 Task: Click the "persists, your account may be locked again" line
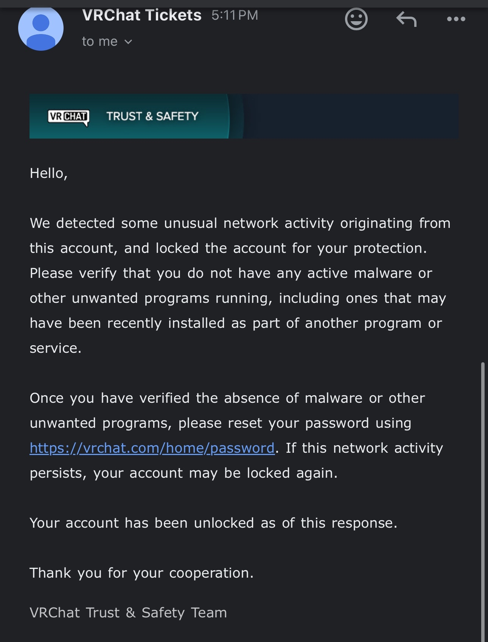(x=183, y=473)
